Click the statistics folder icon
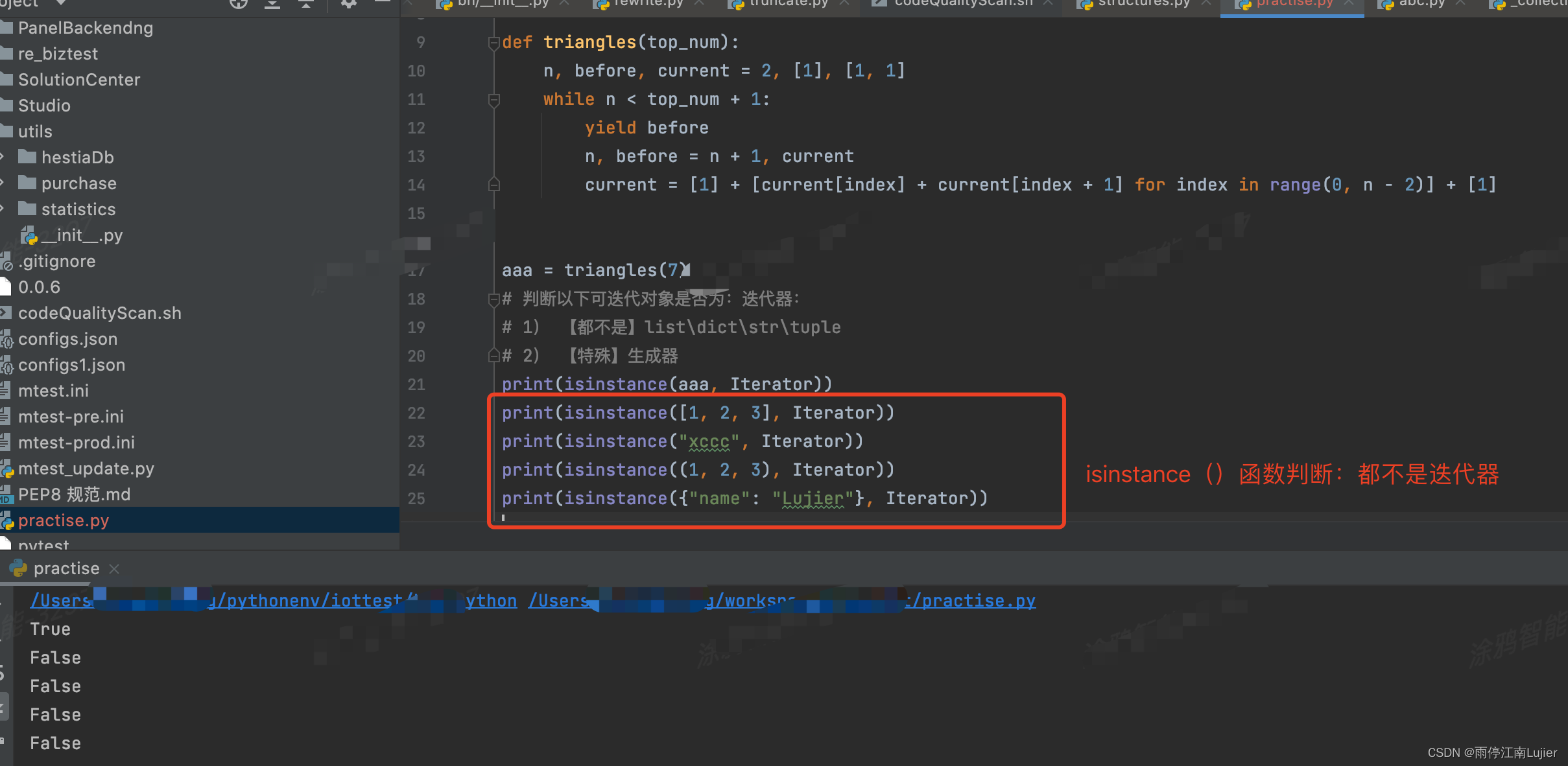 tap(27, 209)
